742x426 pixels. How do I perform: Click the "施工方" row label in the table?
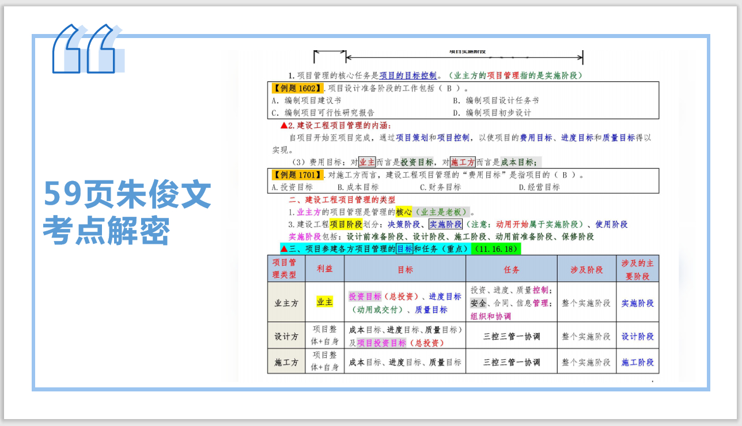pyautogui.click(x=286, y=362)
